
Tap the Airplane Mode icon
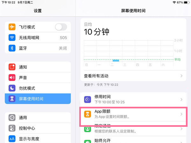point(12,27)
